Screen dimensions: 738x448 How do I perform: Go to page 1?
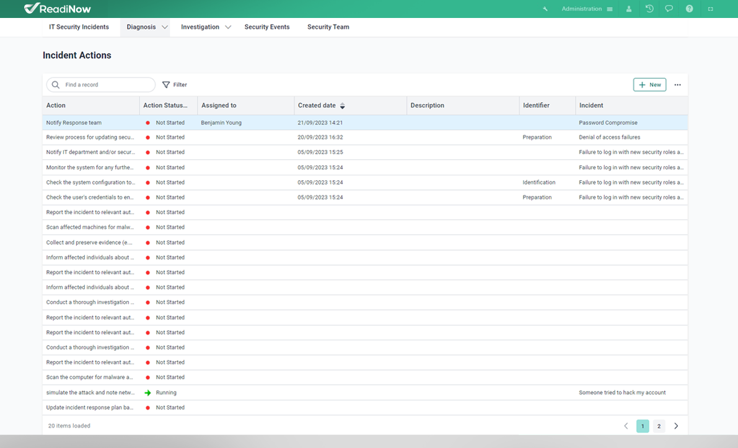[x=643, y=426]
